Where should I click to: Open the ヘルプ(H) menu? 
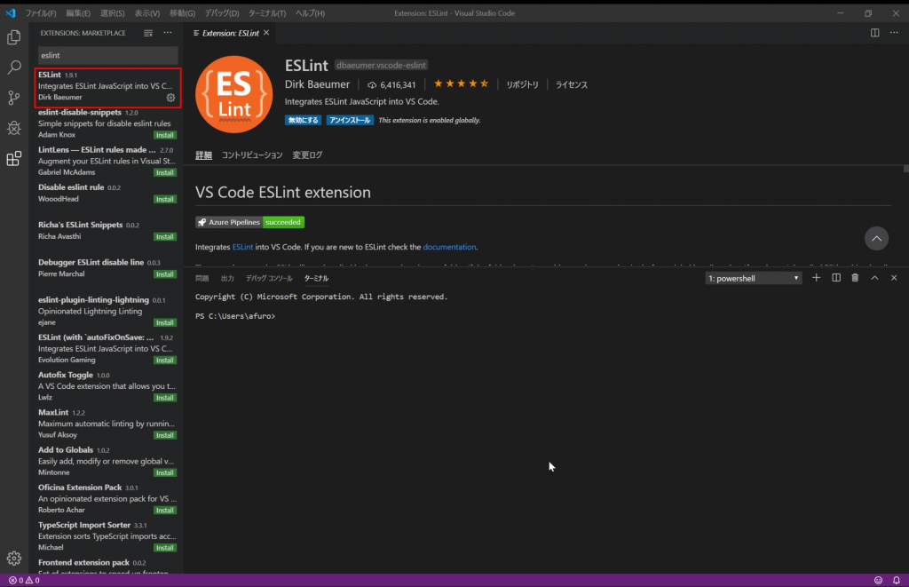tap(310, 12)
